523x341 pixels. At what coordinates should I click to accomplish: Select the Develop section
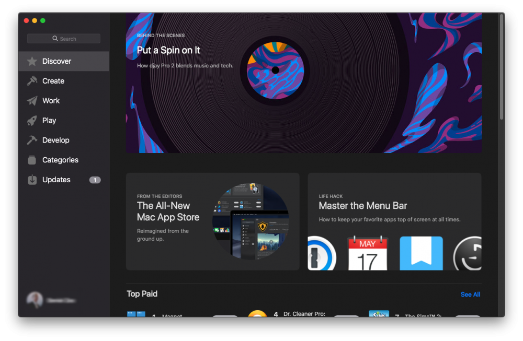point(64,140)
